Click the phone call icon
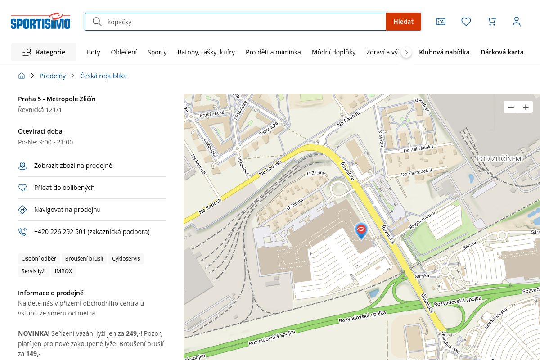This screenshot has width=540, height=360. point(22,232)
